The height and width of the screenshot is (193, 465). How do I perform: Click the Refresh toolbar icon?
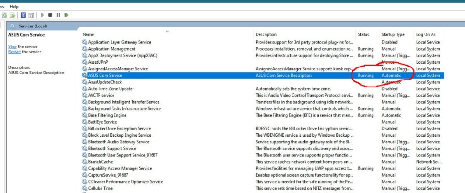click(x=5, y=15)
